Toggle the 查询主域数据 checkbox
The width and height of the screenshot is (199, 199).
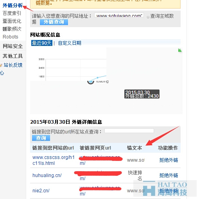(148, 17)
